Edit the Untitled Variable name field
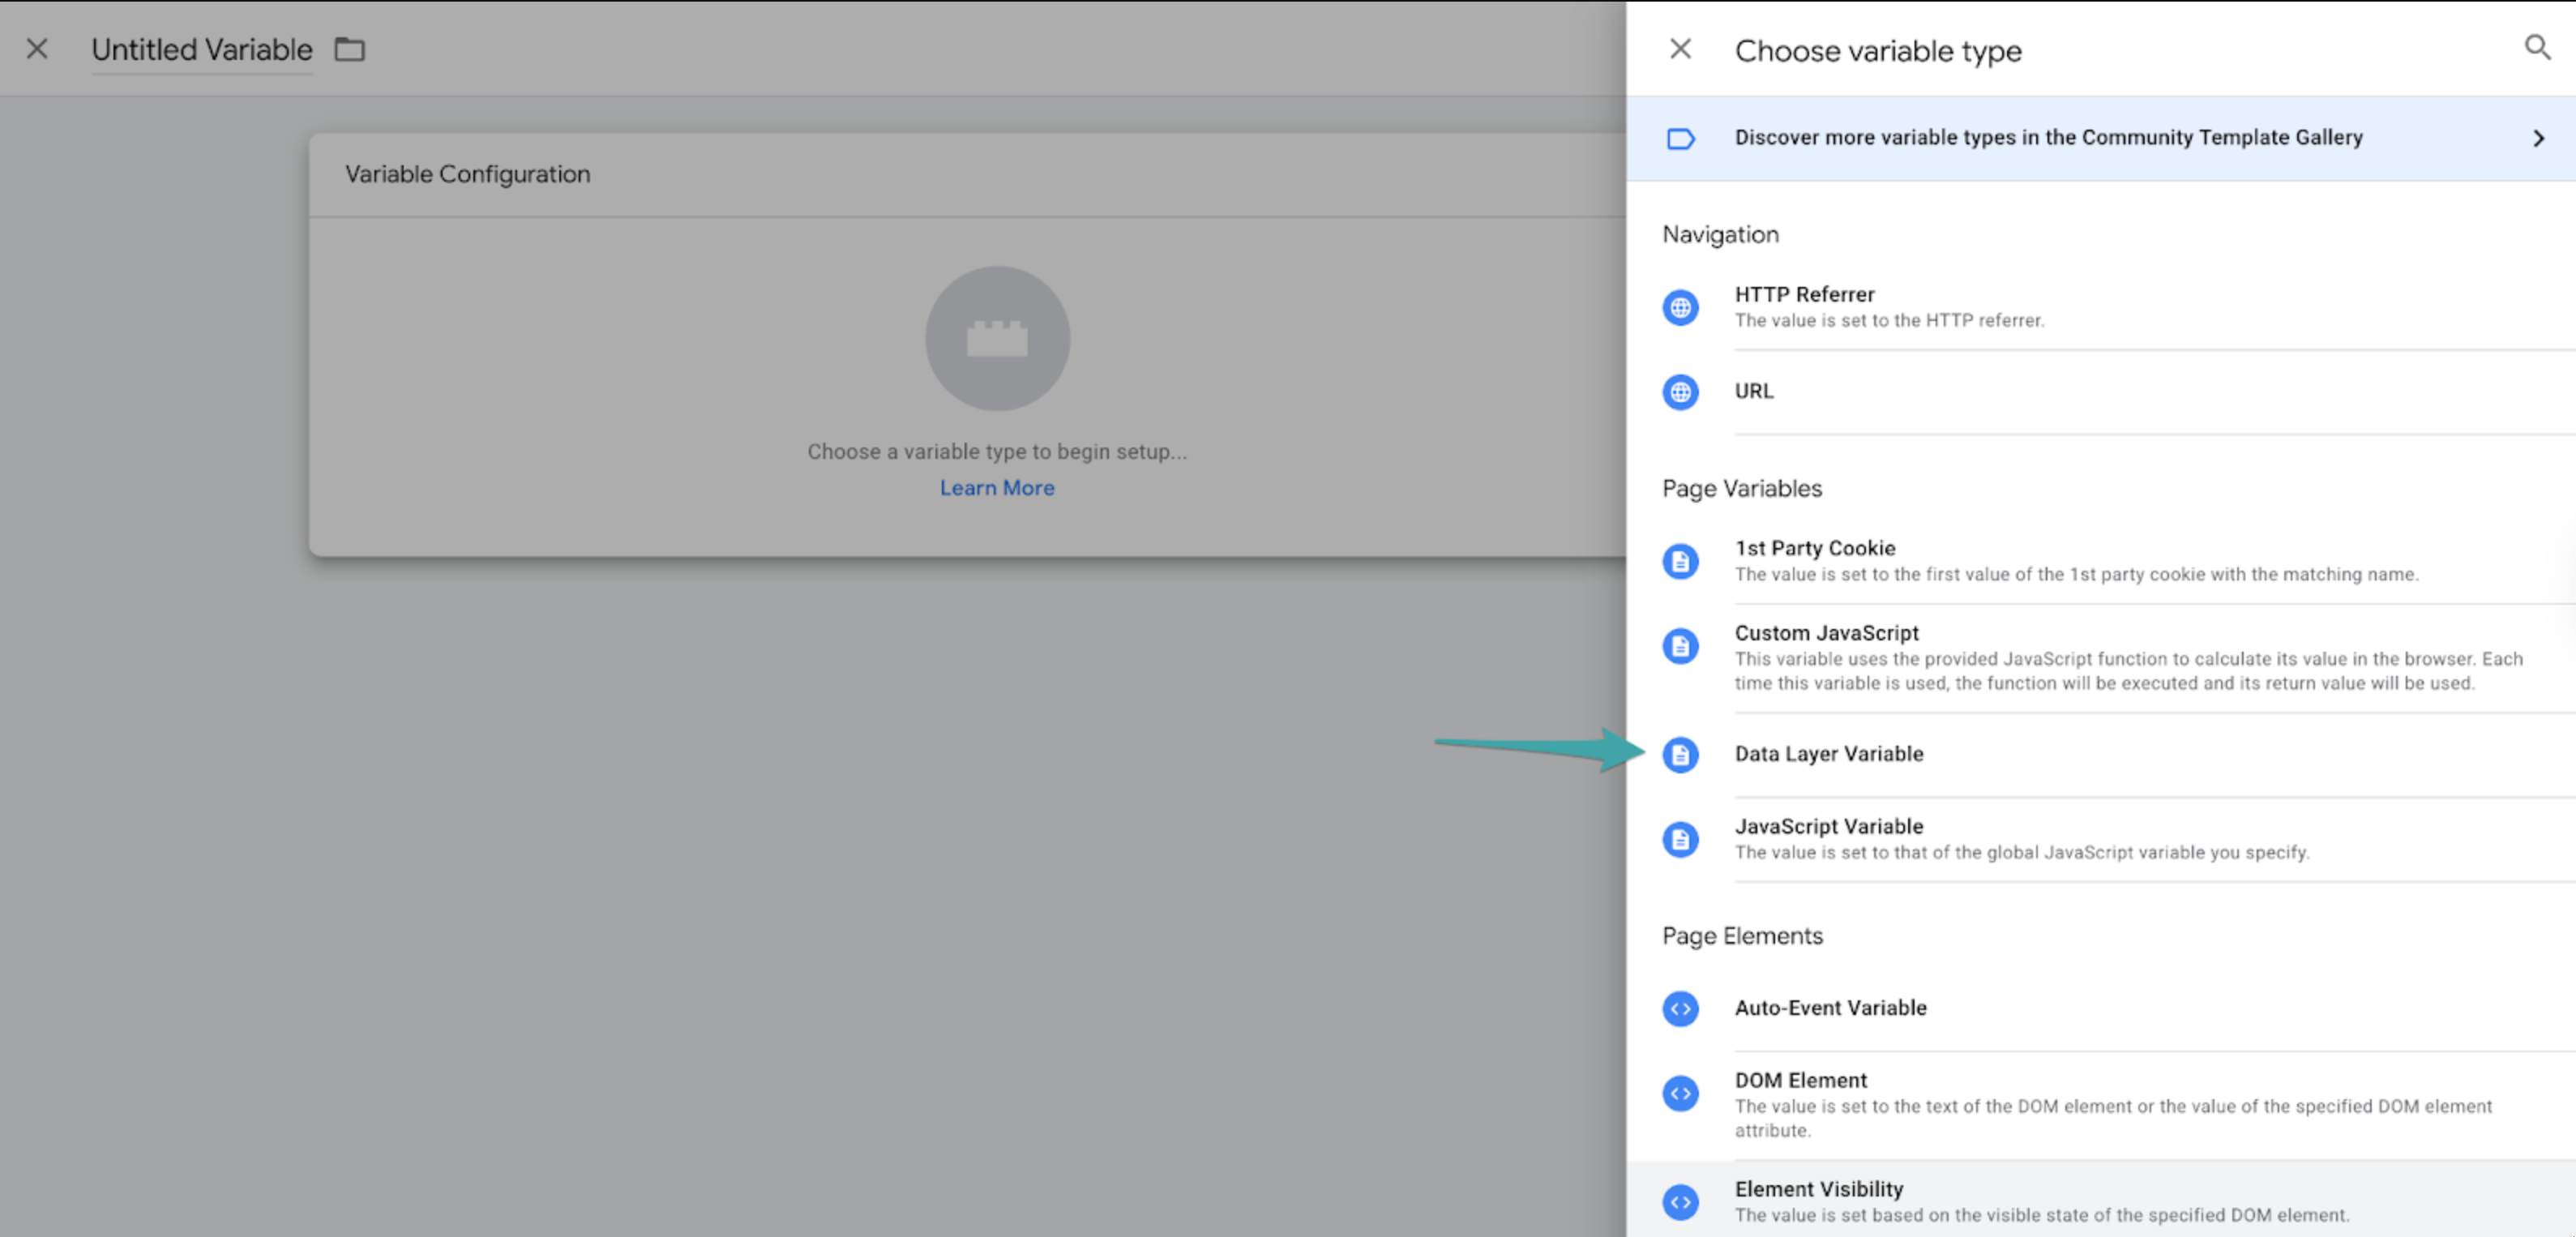The height and width of the screenshot is (1237, 2576). (202, 50)
